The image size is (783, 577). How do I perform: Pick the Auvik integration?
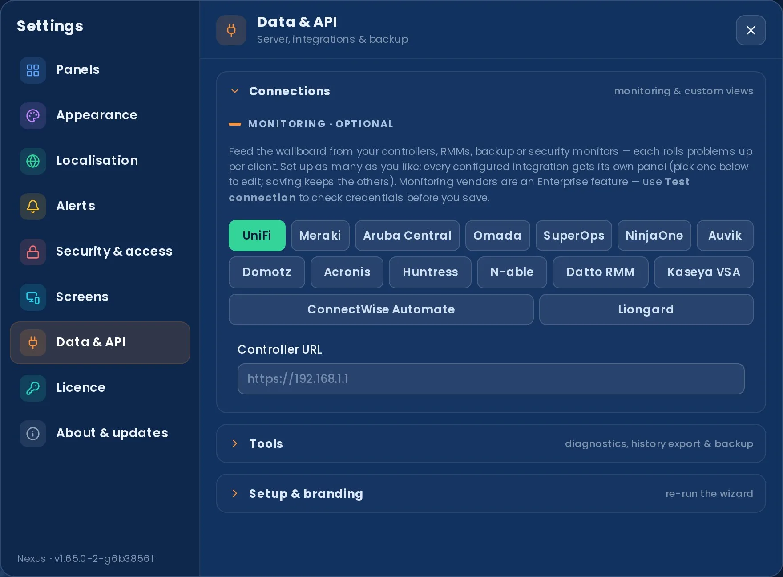coord(725,236)
